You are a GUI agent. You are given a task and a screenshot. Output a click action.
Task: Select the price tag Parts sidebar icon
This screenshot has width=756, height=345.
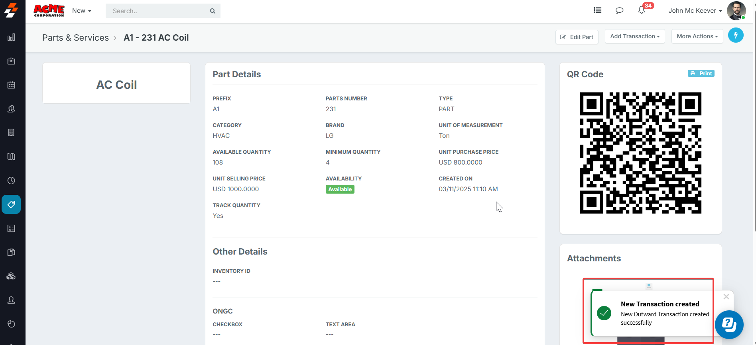click(11, 204)
